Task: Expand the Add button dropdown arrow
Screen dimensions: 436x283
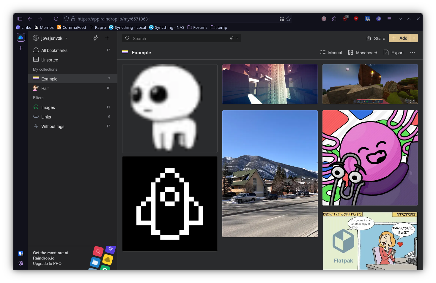Action: [414, 38]
